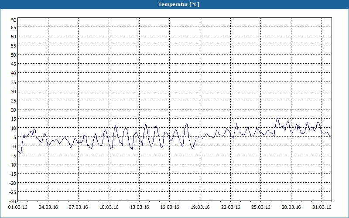Image resolution: width=349 pixels, height=218 pixels.
Task: Select the -5 y-axis value
Action: click(14, 156)
